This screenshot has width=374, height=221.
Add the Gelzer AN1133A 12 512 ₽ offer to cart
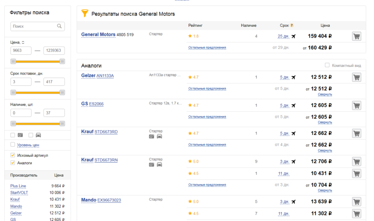[x=356, y=77]
